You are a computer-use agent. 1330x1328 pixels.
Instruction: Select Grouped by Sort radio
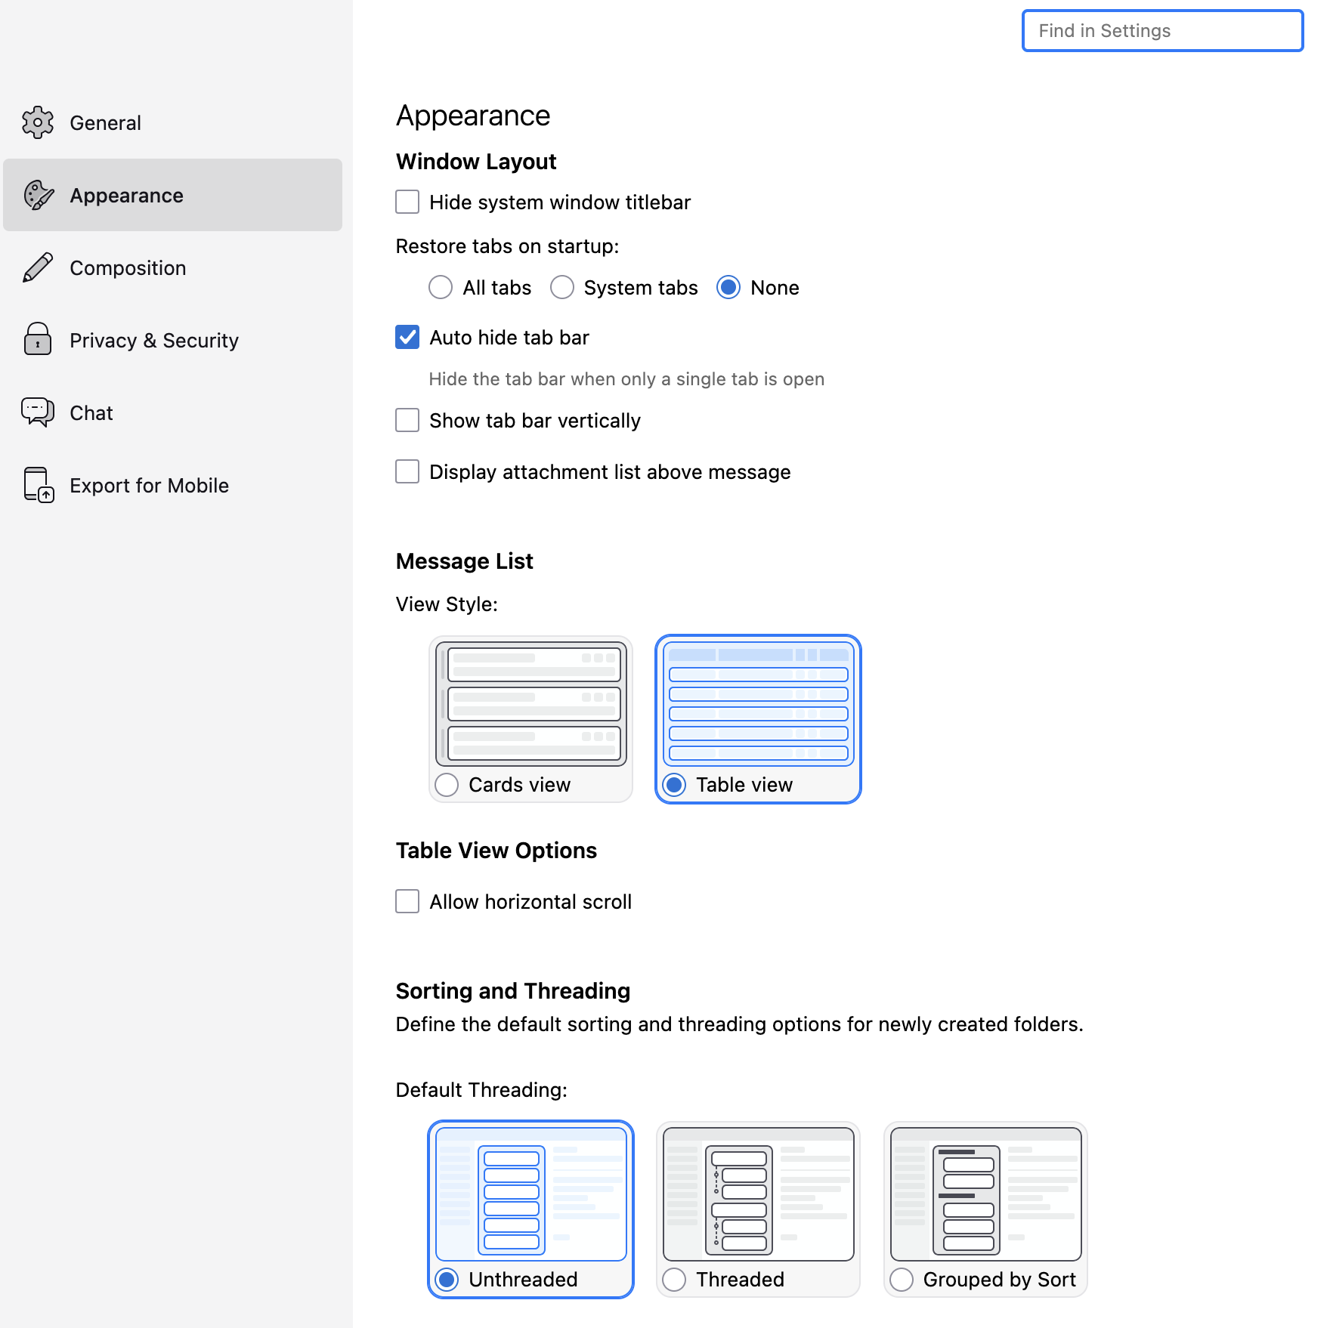902,1280
